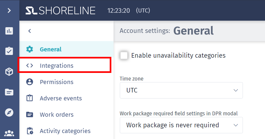Open Work orders settings

point(66,115)
